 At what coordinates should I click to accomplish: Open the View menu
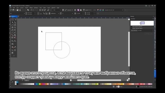click(18, 8)
